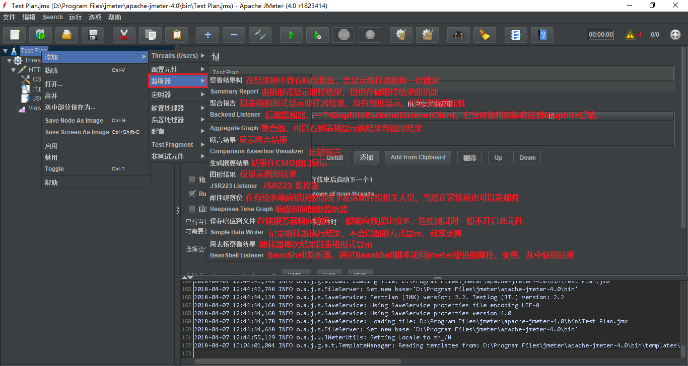Image resolution: width=688 pixels, height=366 pixels.
Task: Select BeanShell Listener entry
Action: click(x=237, y=255)
